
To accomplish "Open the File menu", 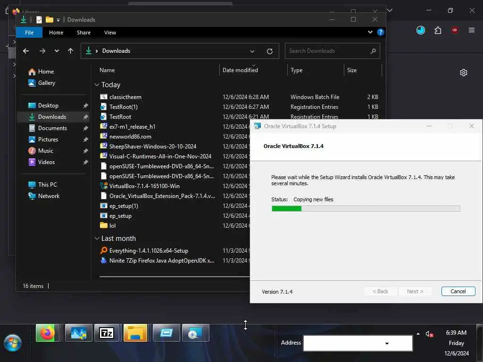I will point(29,33).
